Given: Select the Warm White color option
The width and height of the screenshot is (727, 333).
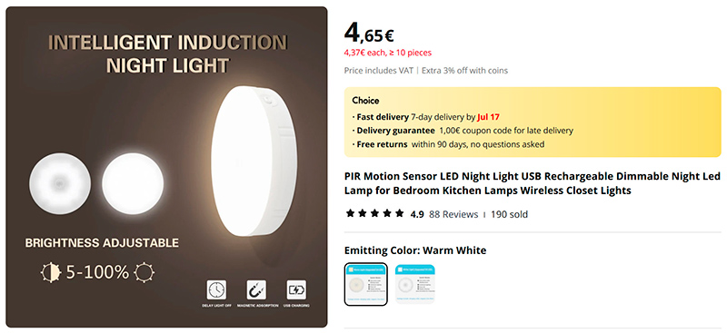Looking at the screenshot, I should click(366, 284).
